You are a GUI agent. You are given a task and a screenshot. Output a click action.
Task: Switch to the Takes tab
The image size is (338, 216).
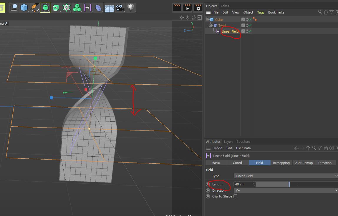225,6
